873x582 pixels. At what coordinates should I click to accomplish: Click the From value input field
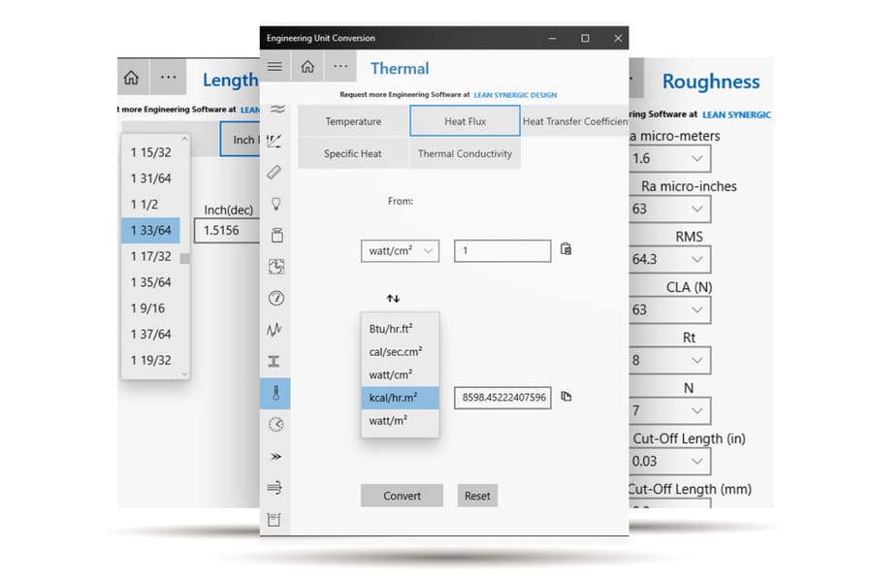click(502, 250)
